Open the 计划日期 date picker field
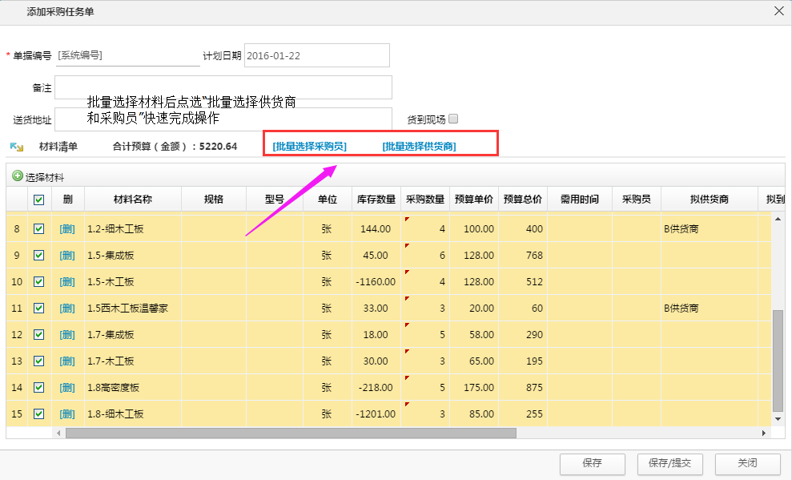Viewport: 792px width, 480px height. [316, 56]
